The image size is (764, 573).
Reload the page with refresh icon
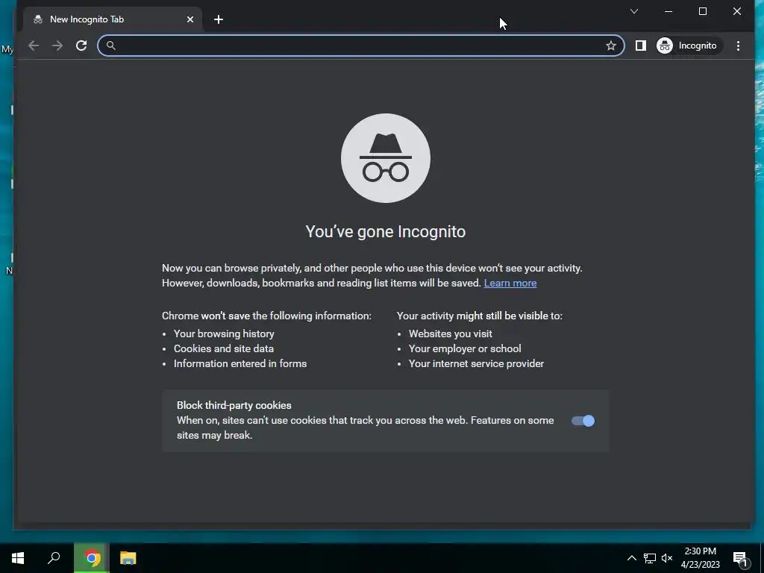click(81, 46)
